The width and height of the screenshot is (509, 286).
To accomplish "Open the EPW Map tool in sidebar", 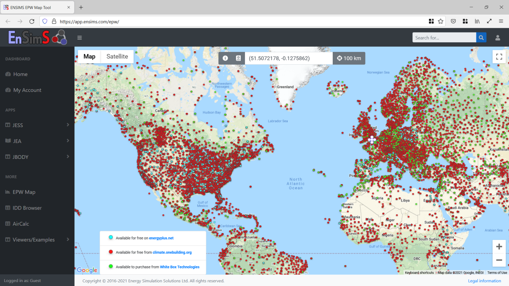I will point(24,192).
